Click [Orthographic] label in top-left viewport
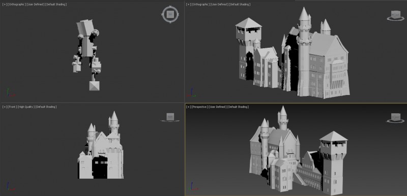The height and width of the screenshot is (196, 407). point(17,5)
